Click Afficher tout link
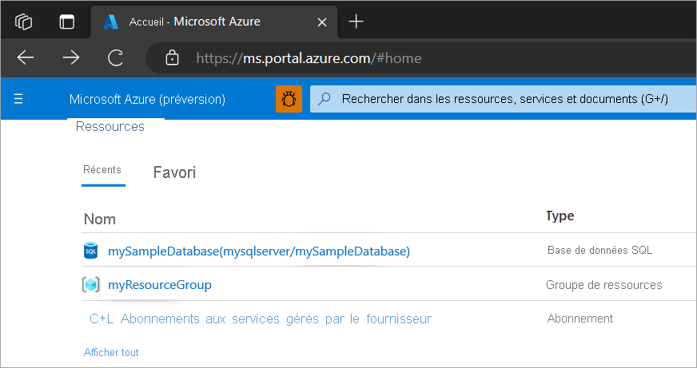The height and width of the screenshot is (368, 697). tap(111, 353)
